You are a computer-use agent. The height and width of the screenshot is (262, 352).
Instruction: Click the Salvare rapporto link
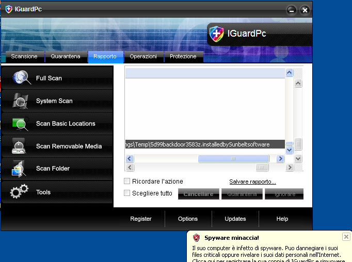(252, 182)
